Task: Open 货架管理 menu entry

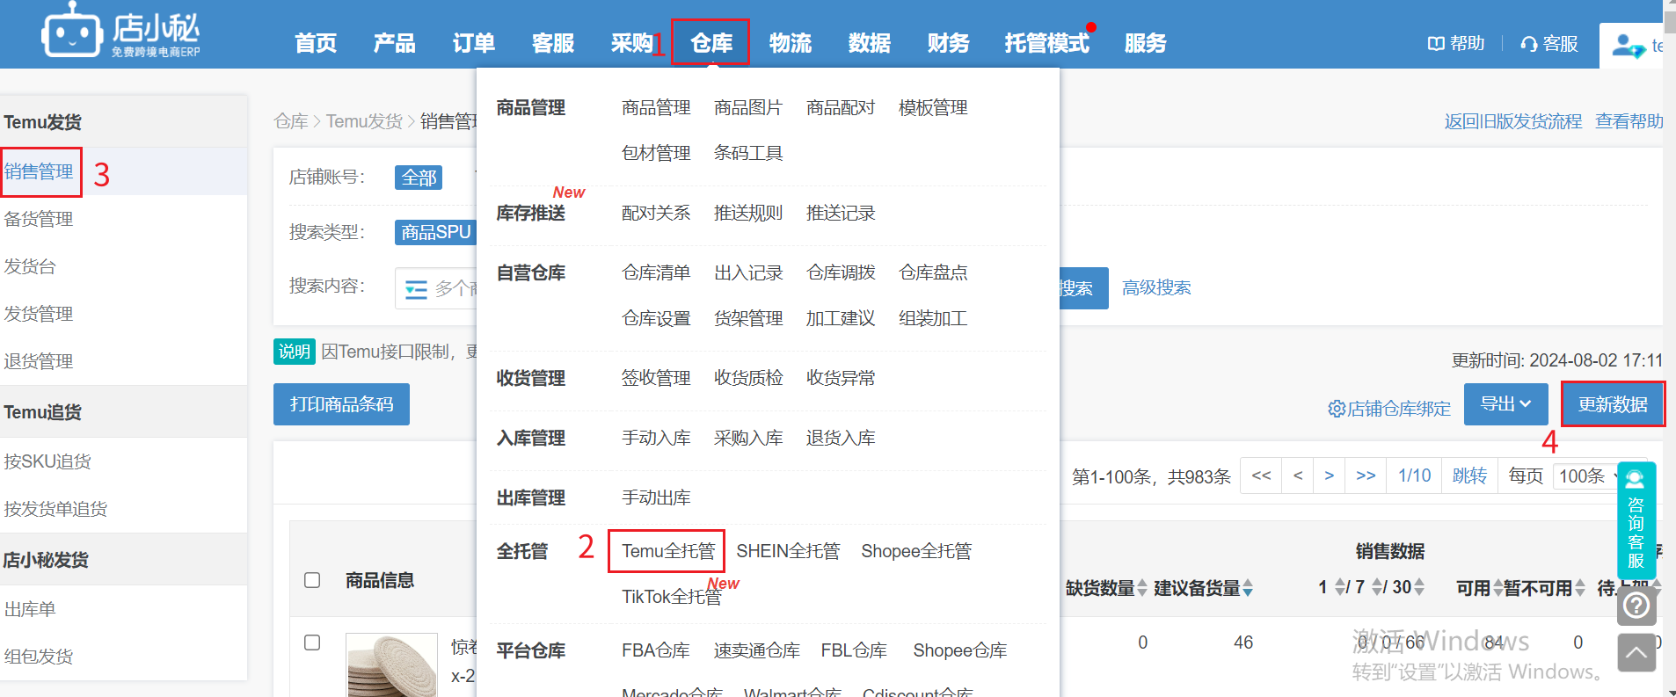Action: (747, 318)
